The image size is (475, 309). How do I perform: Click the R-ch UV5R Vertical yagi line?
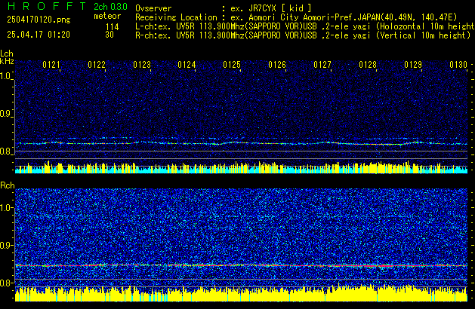(x=303, y=35)
